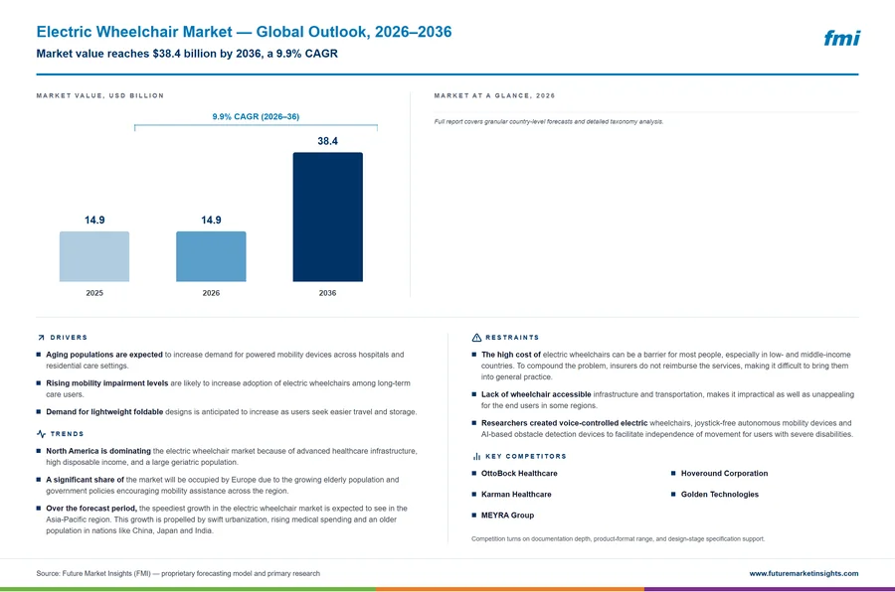Click the Electric Wheelchair Market title

point(244,32)
